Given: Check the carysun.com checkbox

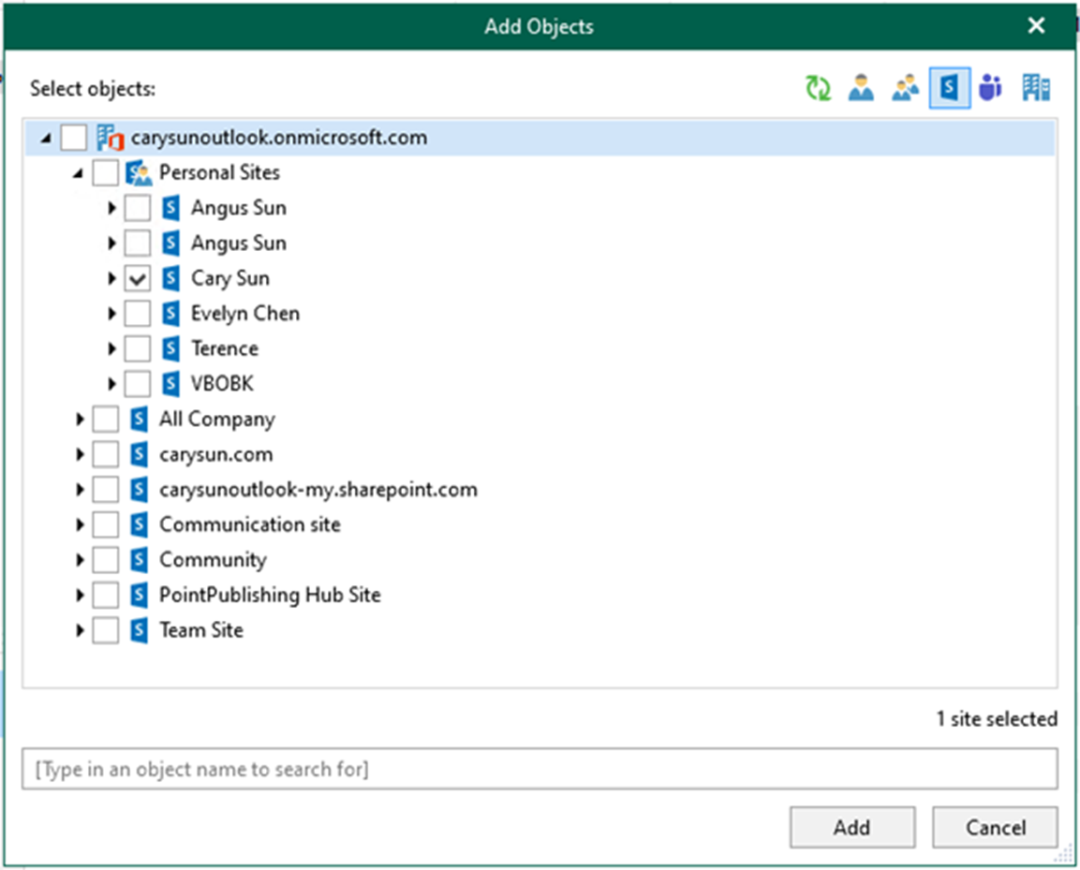Looking at the screenshot, I should (106, 454).
